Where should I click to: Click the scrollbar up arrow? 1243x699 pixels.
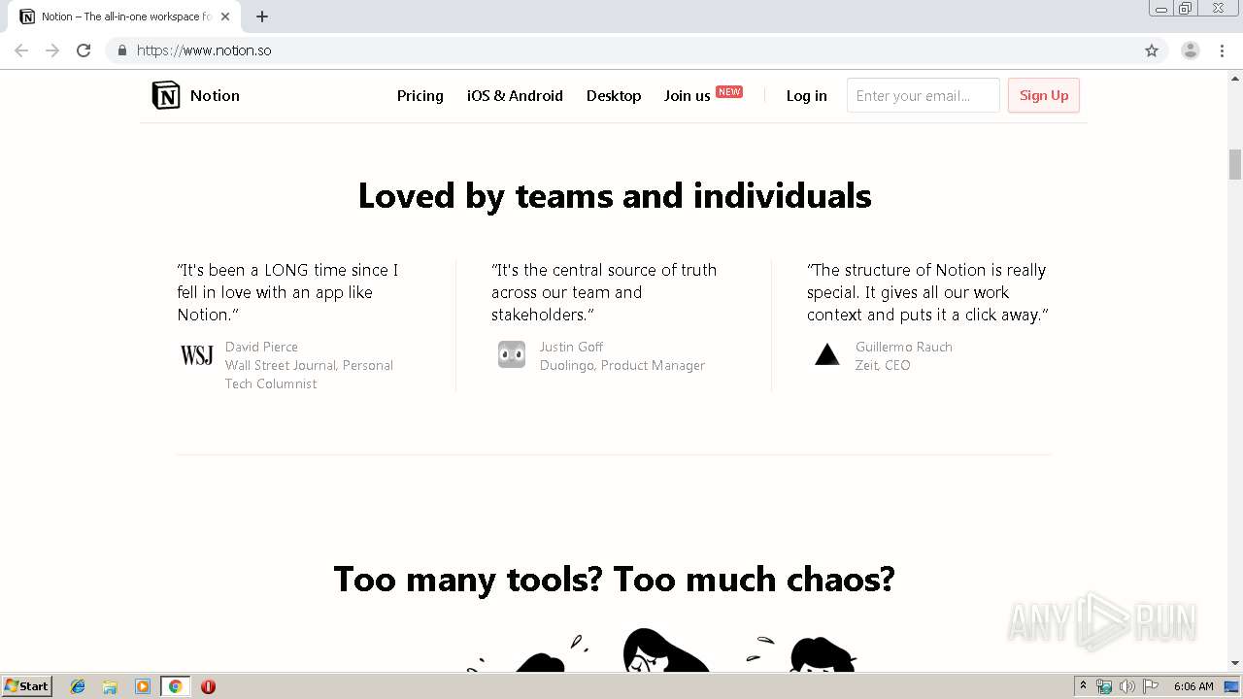(1235, 77)
